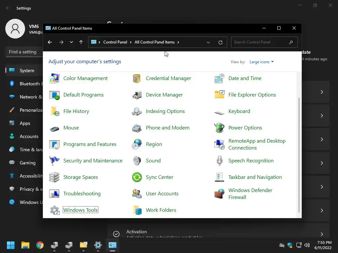Open the Credential Manager safe icon

137,78
